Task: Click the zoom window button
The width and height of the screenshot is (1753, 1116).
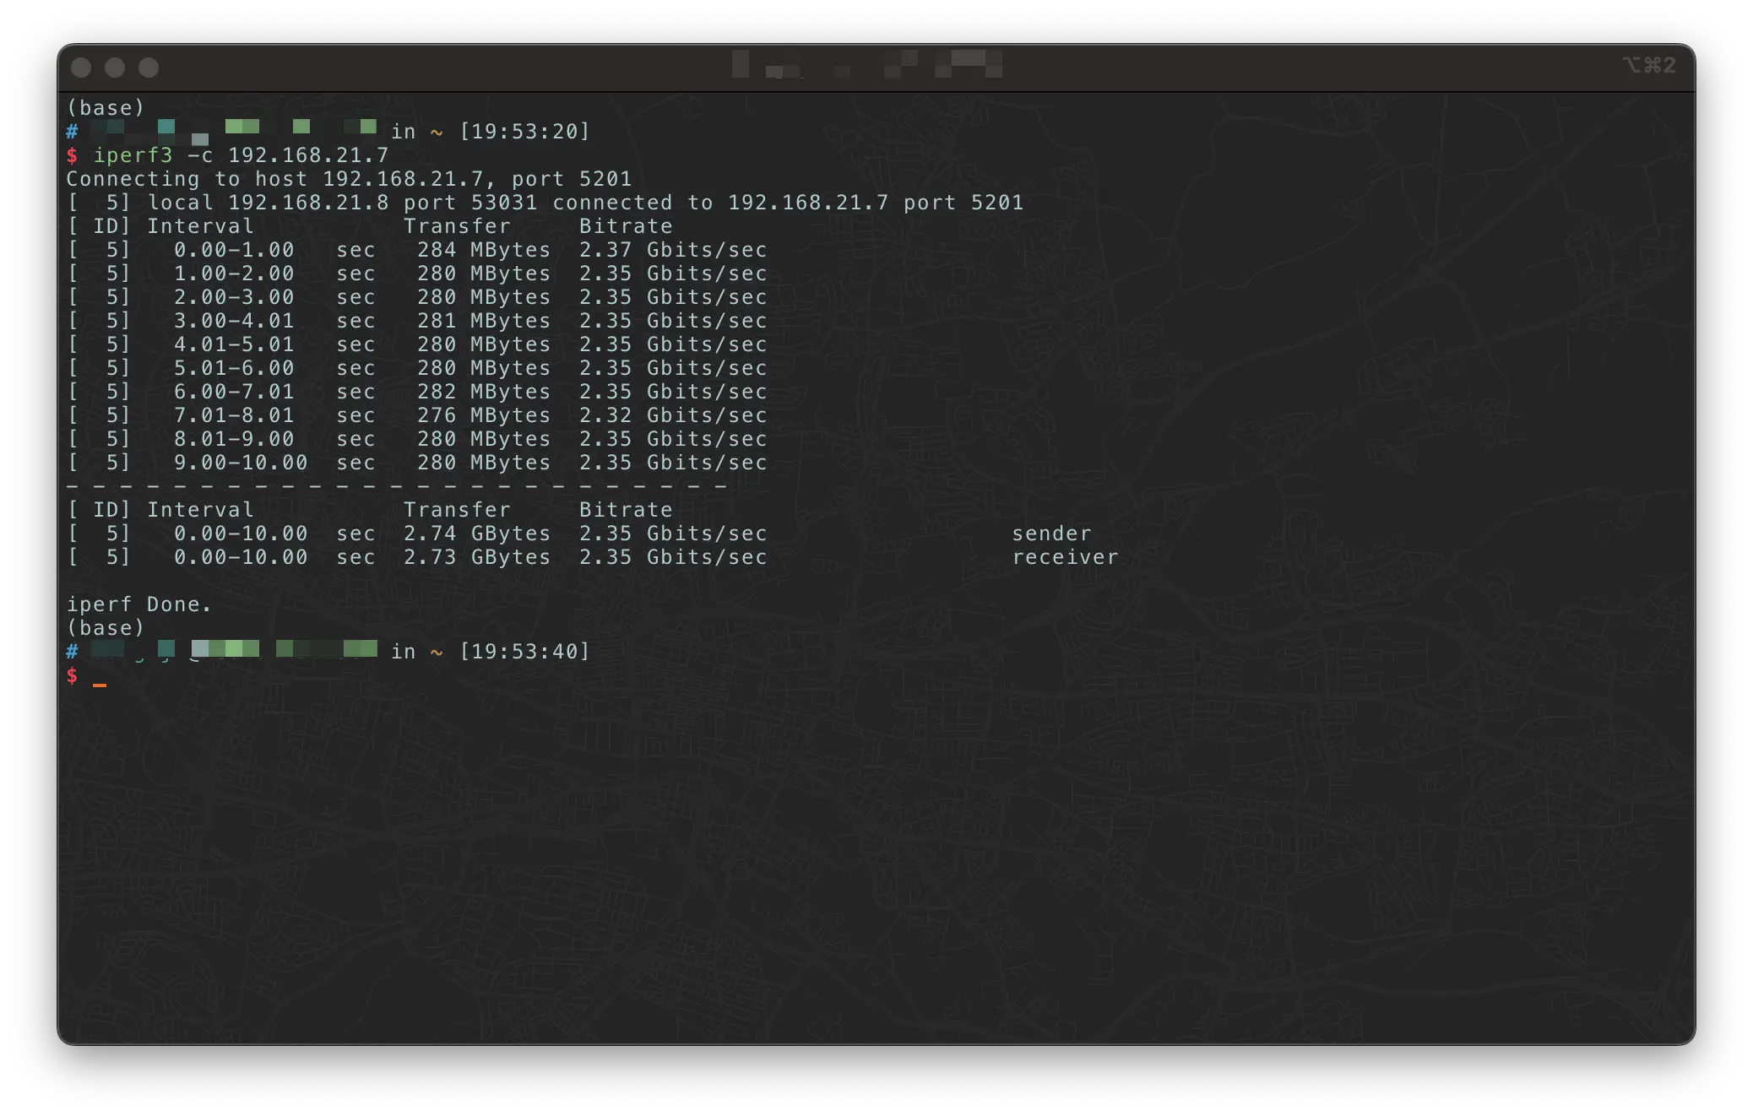Action: [149, 68]
